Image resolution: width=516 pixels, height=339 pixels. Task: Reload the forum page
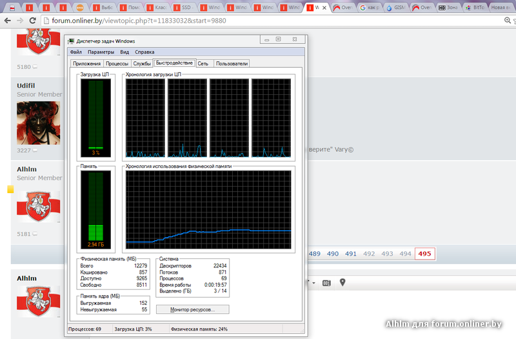click(x=33, y=21)
